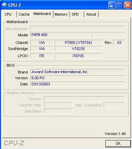Click the Chipset vendor VIA field
This screenshot has height=149, width=132.
(x=42, y=43)
